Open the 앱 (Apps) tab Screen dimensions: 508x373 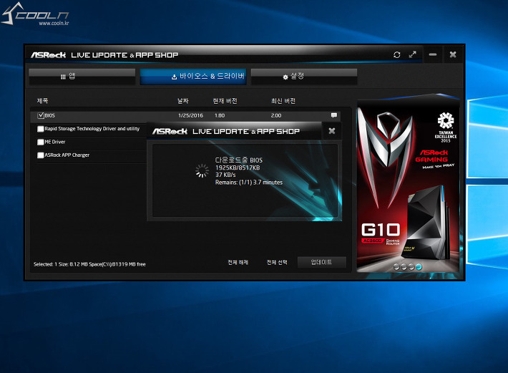tap(82, 77)
